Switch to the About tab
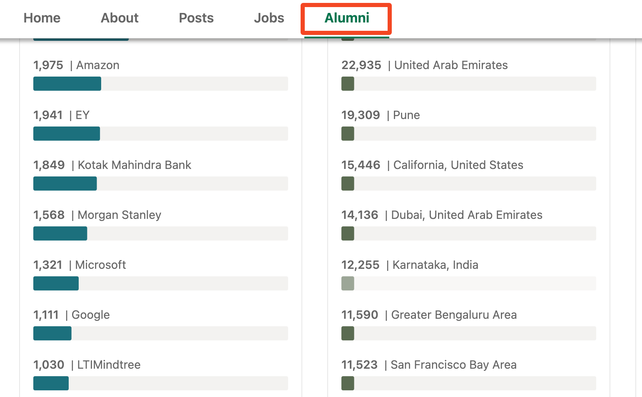The width and height of the screenshot is (642, 397). pos(119,18)
